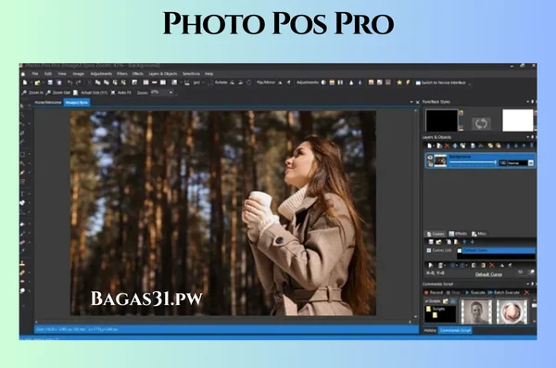The width and height of the screenshot is (556, 368).
Task: Adjust the Background layer opacity slider
Action: tap(473, 163)
